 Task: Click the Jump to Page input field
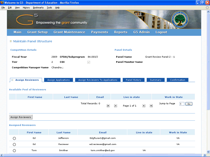tap(181, 104)
